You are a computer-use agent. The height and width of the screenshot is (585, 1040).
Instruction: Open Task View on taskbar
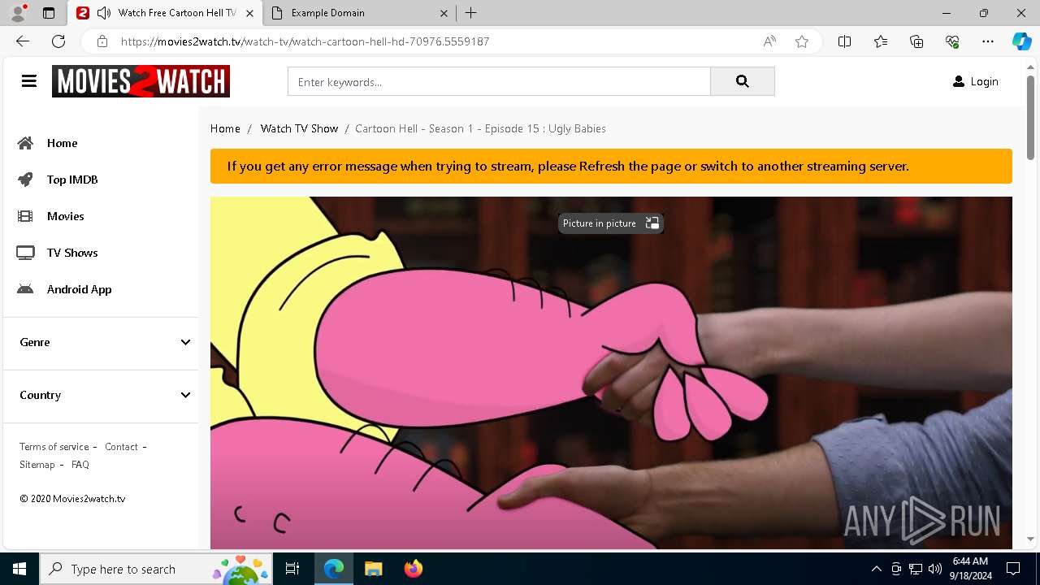point(292,569)
